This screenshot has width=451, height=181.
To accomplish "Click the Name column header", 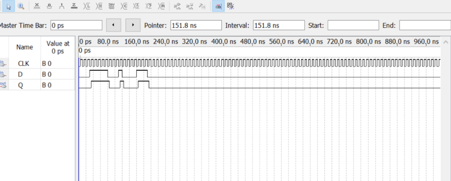I will coord(25,47).
